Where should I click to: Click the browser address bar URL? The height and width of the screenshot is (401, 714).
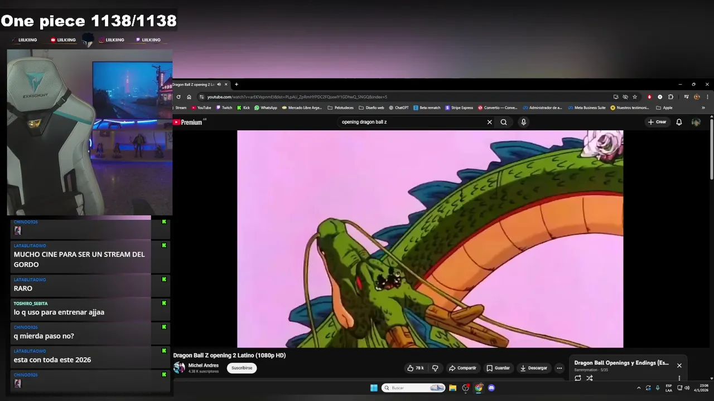pyautogui.click(x=297, y=97)
